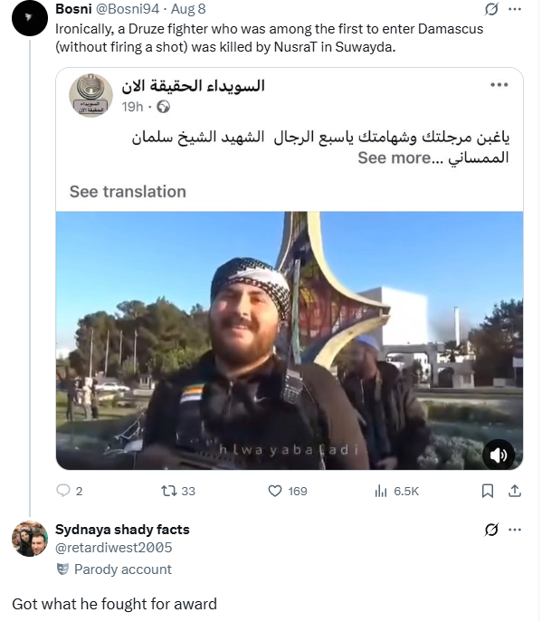Click Bosni's black profile avatar
The width and height of the screenshot is (542, 622).
coord(30,18)
